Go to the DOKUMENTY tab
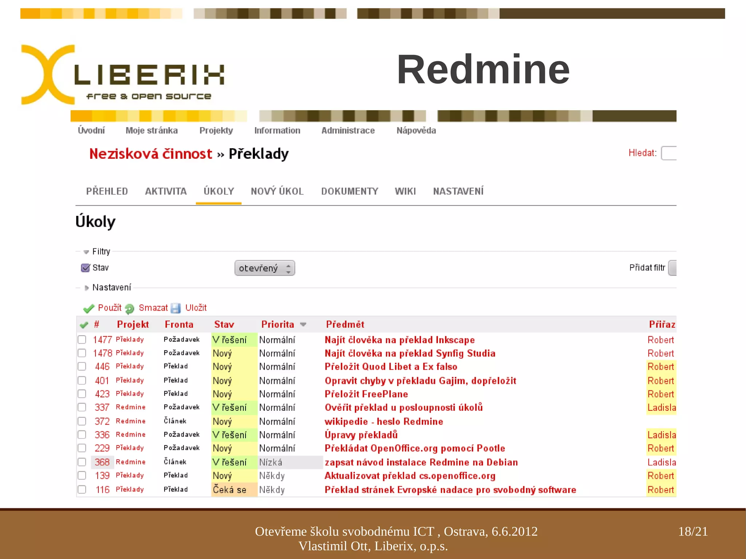The image size is (746, 559). pyautogui.click(x=350, y=191)
